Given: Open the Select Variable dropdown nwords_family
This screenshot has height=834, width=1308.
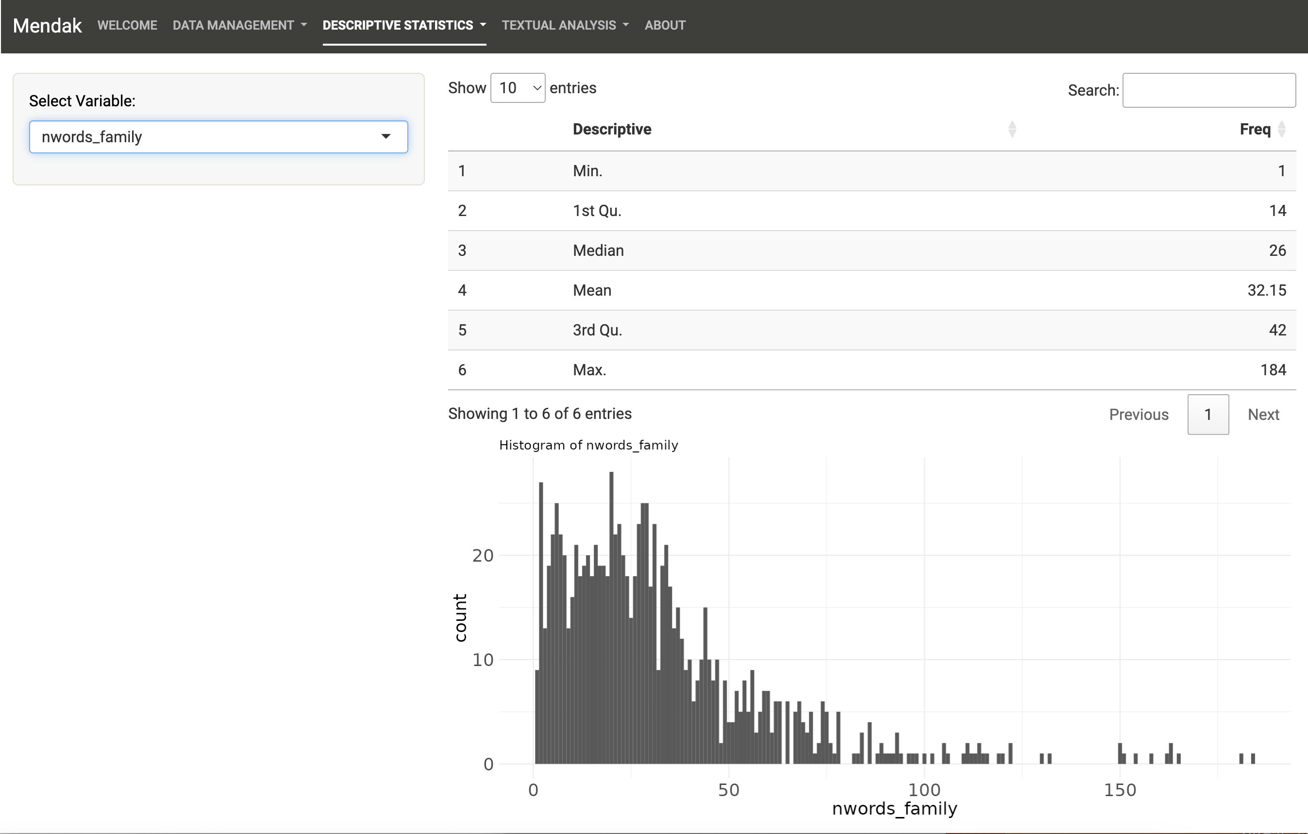Looking at the screenshot, I should click(218, 137).
